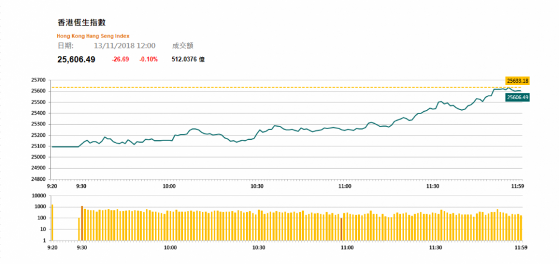Click the teal 25606.49 price tag
The image size is (559, 264).
click(x=517, y=97)
